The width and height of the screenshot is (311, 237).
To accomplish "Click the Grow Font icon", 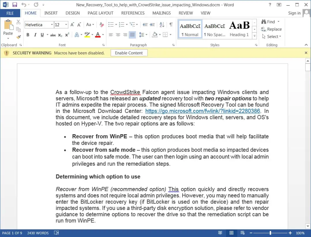I will pyautogui.click(x=72, y=24).
